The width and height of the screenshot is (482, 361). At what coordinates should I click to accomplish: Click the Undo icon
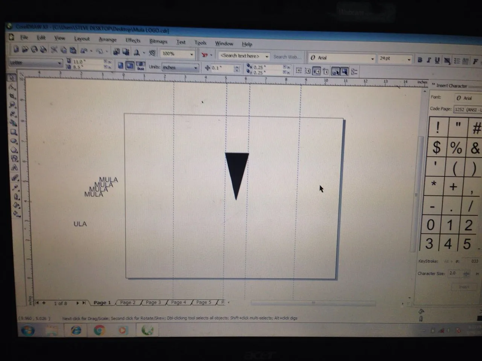(x=83, y=50)
